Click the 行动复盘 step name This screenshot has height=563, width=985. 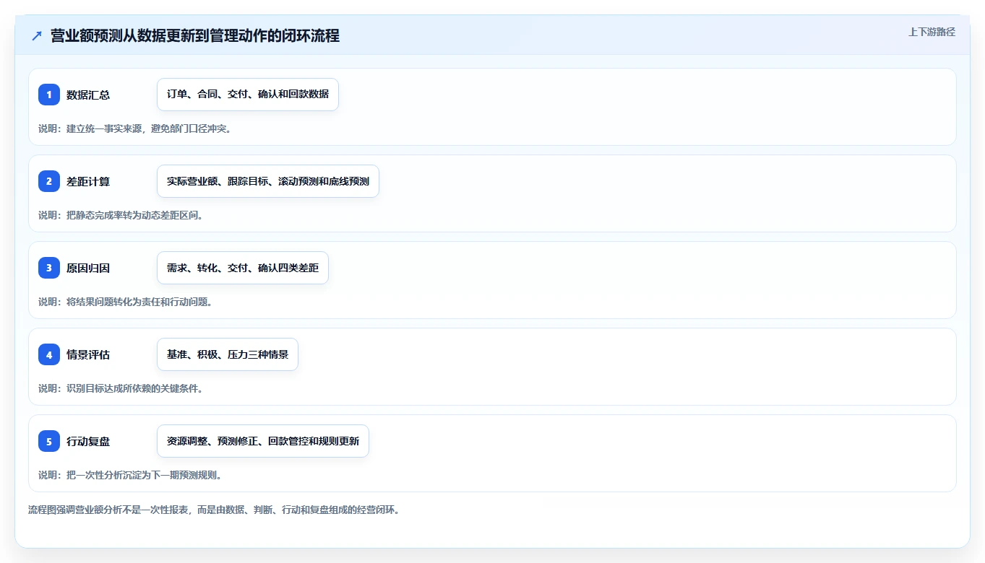88,441
